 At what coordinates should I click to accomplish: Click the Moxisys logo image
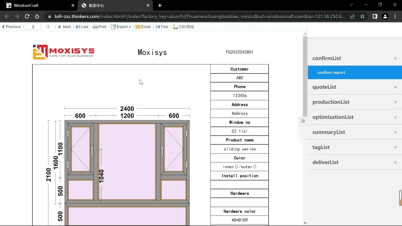63,52
